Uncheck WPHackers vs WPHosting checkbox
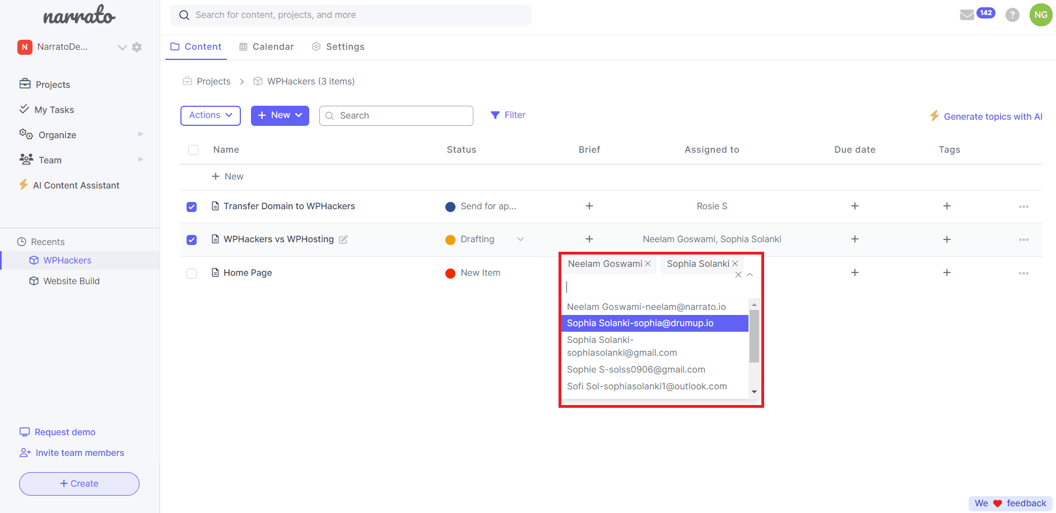This screenshot has width=1056, height=513. (x=192, y=239)
